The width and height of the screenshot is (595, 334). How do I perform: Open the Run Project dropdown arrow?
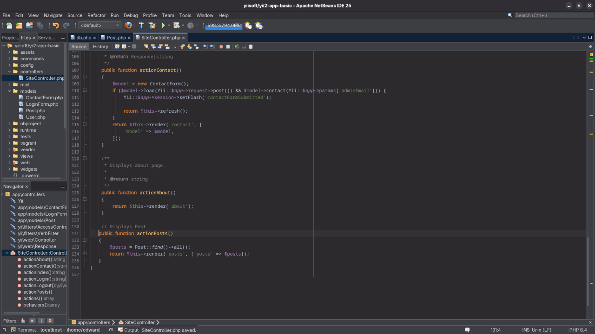click(169, 26)
